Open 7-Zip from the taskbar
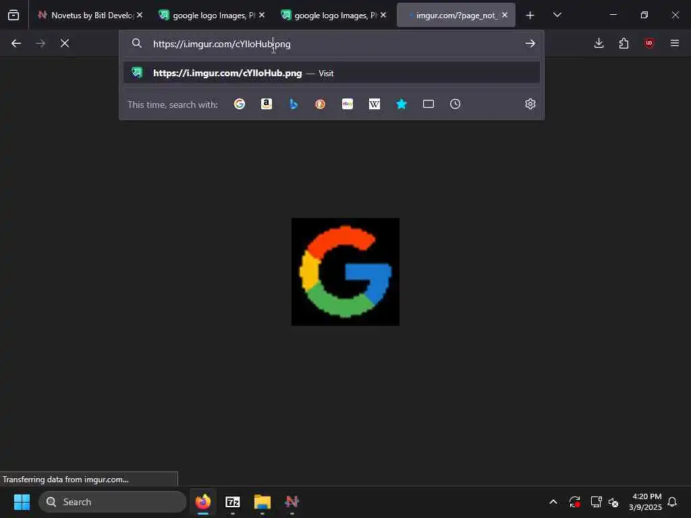Image resolution: width=691 pixels, height=518 pixels. tap(233, 502)
